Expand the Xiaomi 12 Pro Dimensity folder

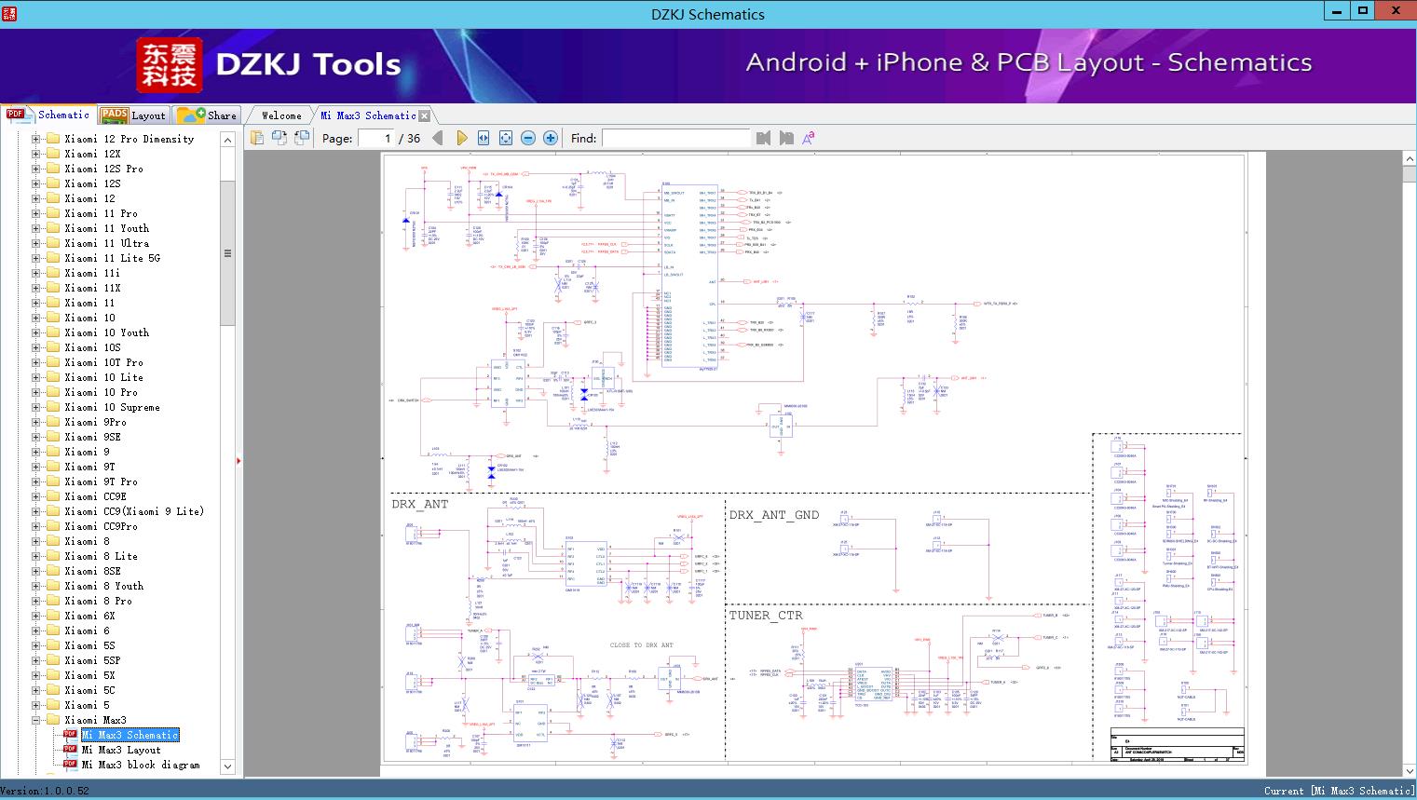click(36, 139)
